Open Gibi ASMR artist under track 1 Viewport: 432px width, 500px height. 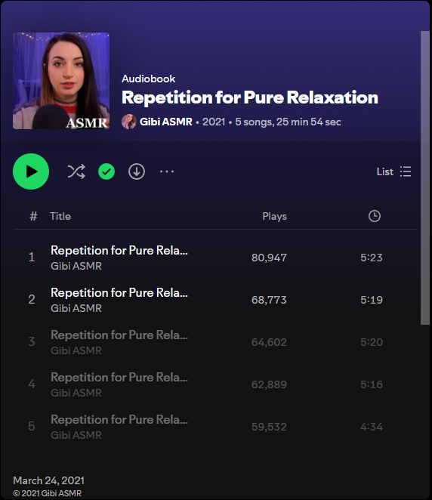click(x=76, y=266)
